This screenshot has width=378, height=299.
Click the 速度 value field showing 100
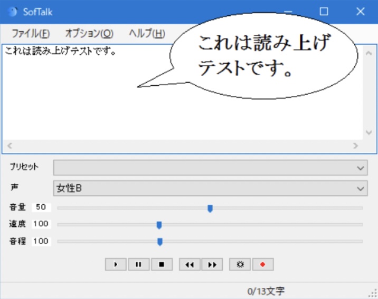(x=41, y=224)
